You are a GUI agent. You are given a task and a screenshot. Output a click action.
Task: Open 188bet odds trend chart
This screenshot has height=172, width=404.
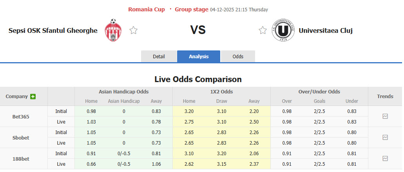[385, 159]
